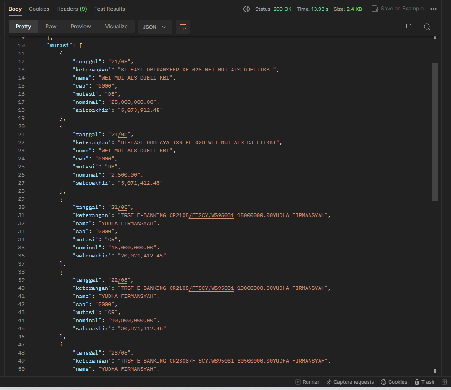This screenshot has height=390, width=451.
Task: Select the Preview view mode
Action: click(x=81, y=27)
